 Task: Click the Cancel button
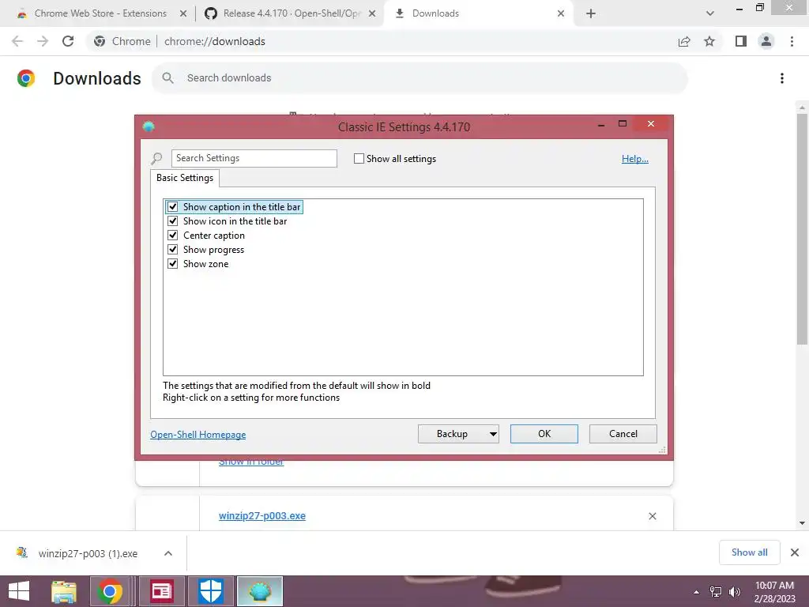pyautogui.click(x=623, y=434)
